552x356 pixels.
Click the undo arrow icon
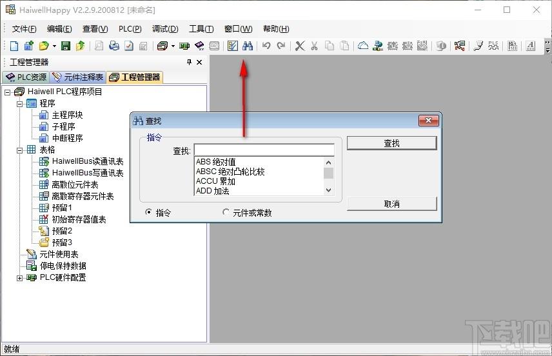[x=266, y=46]
